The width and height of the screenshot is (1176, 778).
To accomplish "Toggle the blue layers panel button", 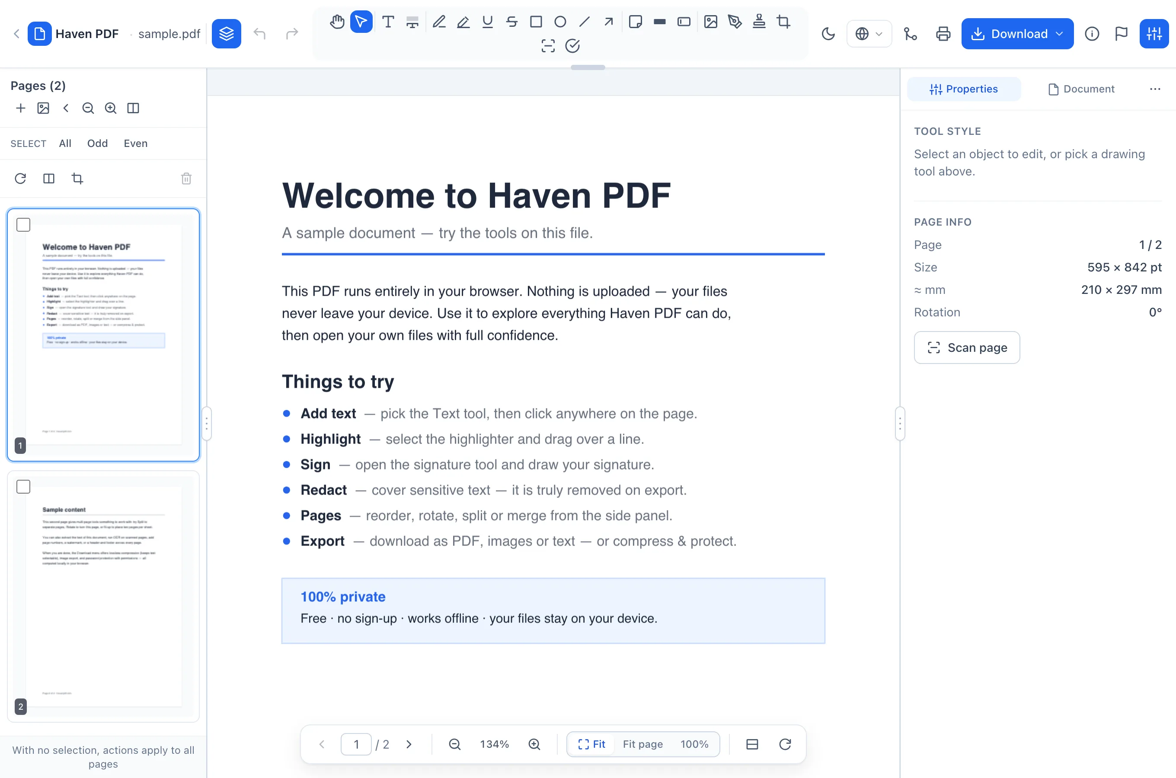I will 227,34.
